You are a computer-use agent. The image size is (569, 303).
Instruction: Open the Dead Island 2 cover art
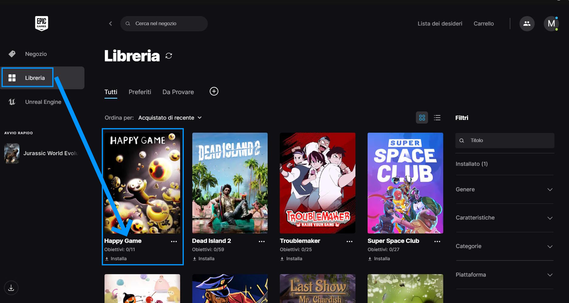[x=230, y=183]
